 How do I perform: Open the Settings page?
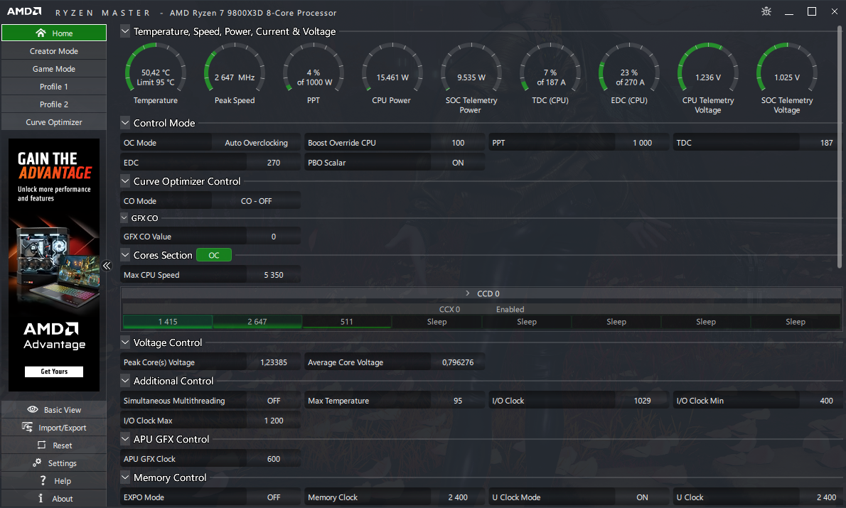[54, 463]
